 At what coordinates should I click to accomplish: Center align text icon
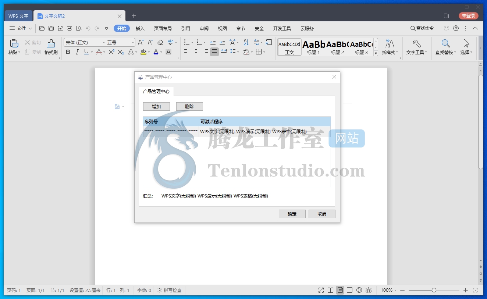[x=196, y=52]
